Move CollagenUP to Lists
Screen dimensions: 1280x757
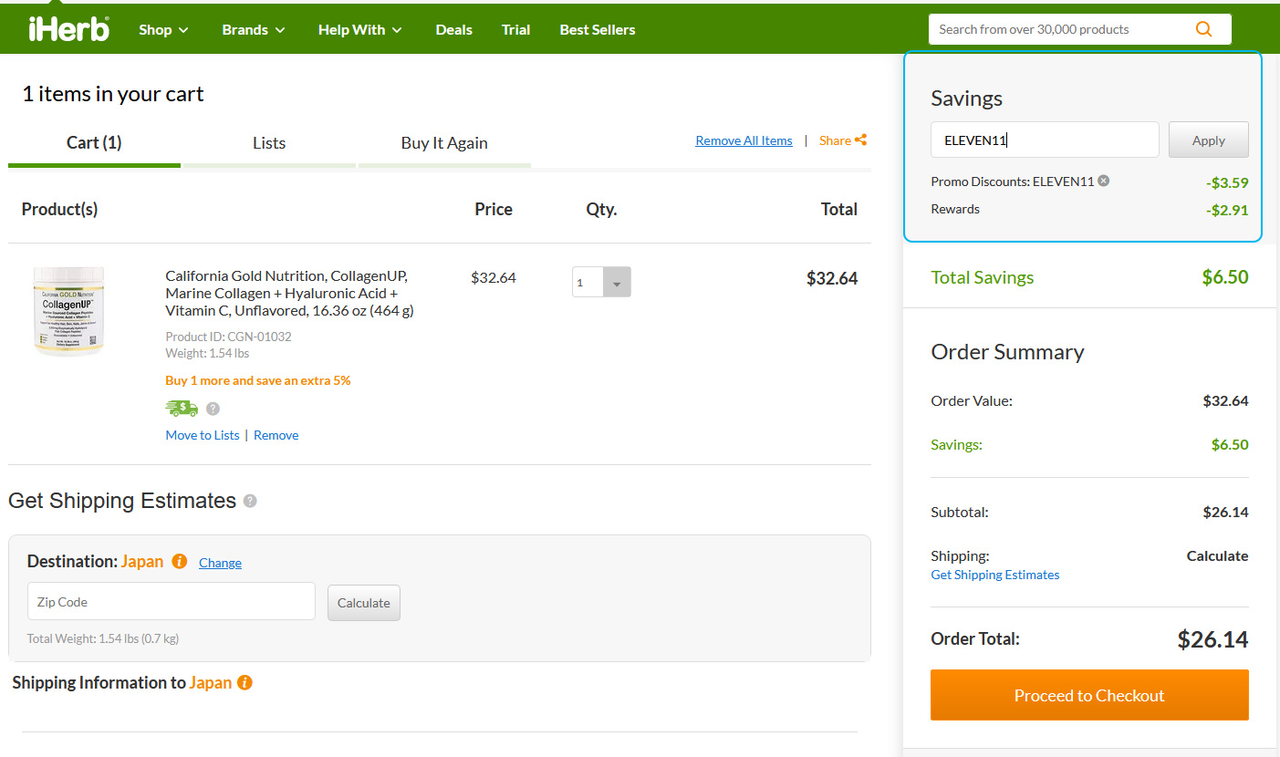pos(203,435)
